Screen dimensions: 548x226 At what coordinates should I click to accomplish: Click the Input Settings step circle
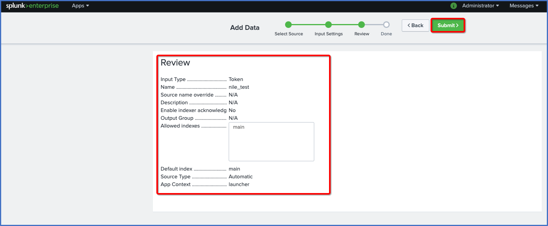tap(328, 25)
